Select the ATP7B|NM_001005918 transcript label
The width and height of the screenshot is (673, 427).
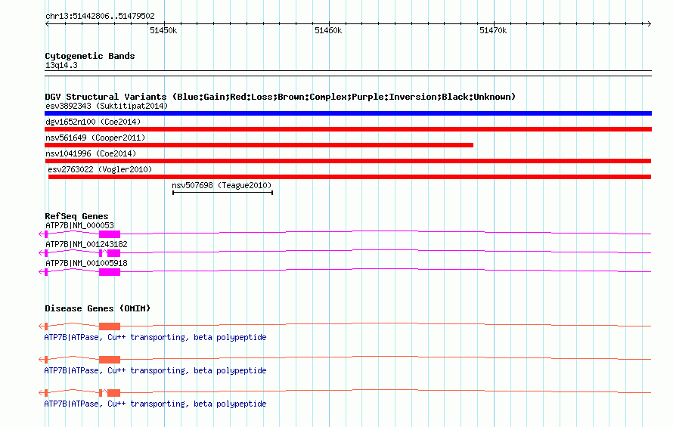[86, 263]
